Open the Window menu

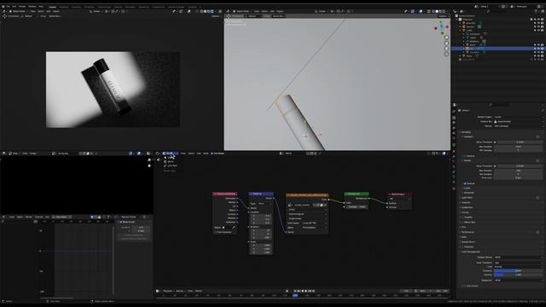coord(32,7)
